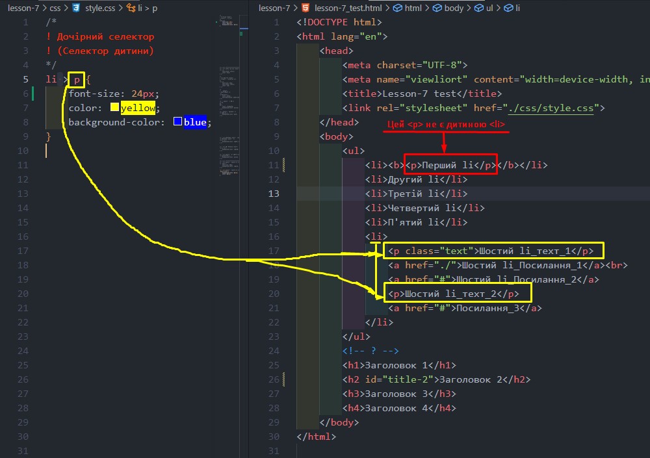Click the symbol icon before the last 'li' breadcrumb

[508, 8]
